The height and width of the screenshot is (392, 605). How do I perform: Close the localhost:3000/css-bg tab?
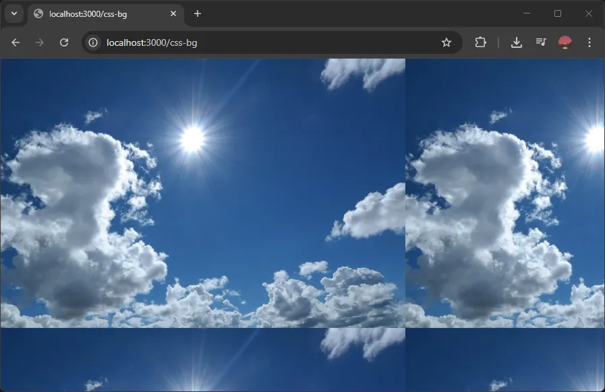click(x=173, y=13)
